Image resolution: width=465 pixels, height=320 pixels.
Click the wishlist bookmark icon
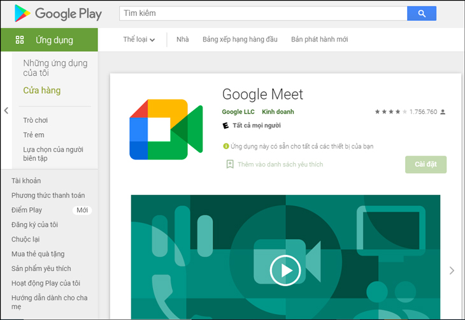(230, 164)
